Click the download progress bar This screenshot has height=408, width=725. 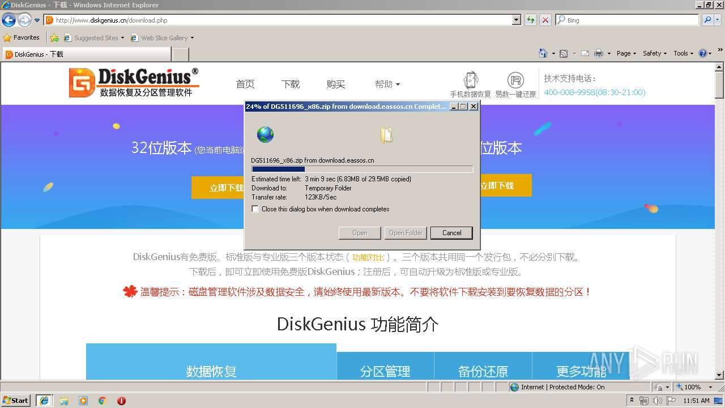(x=362, y=169)
